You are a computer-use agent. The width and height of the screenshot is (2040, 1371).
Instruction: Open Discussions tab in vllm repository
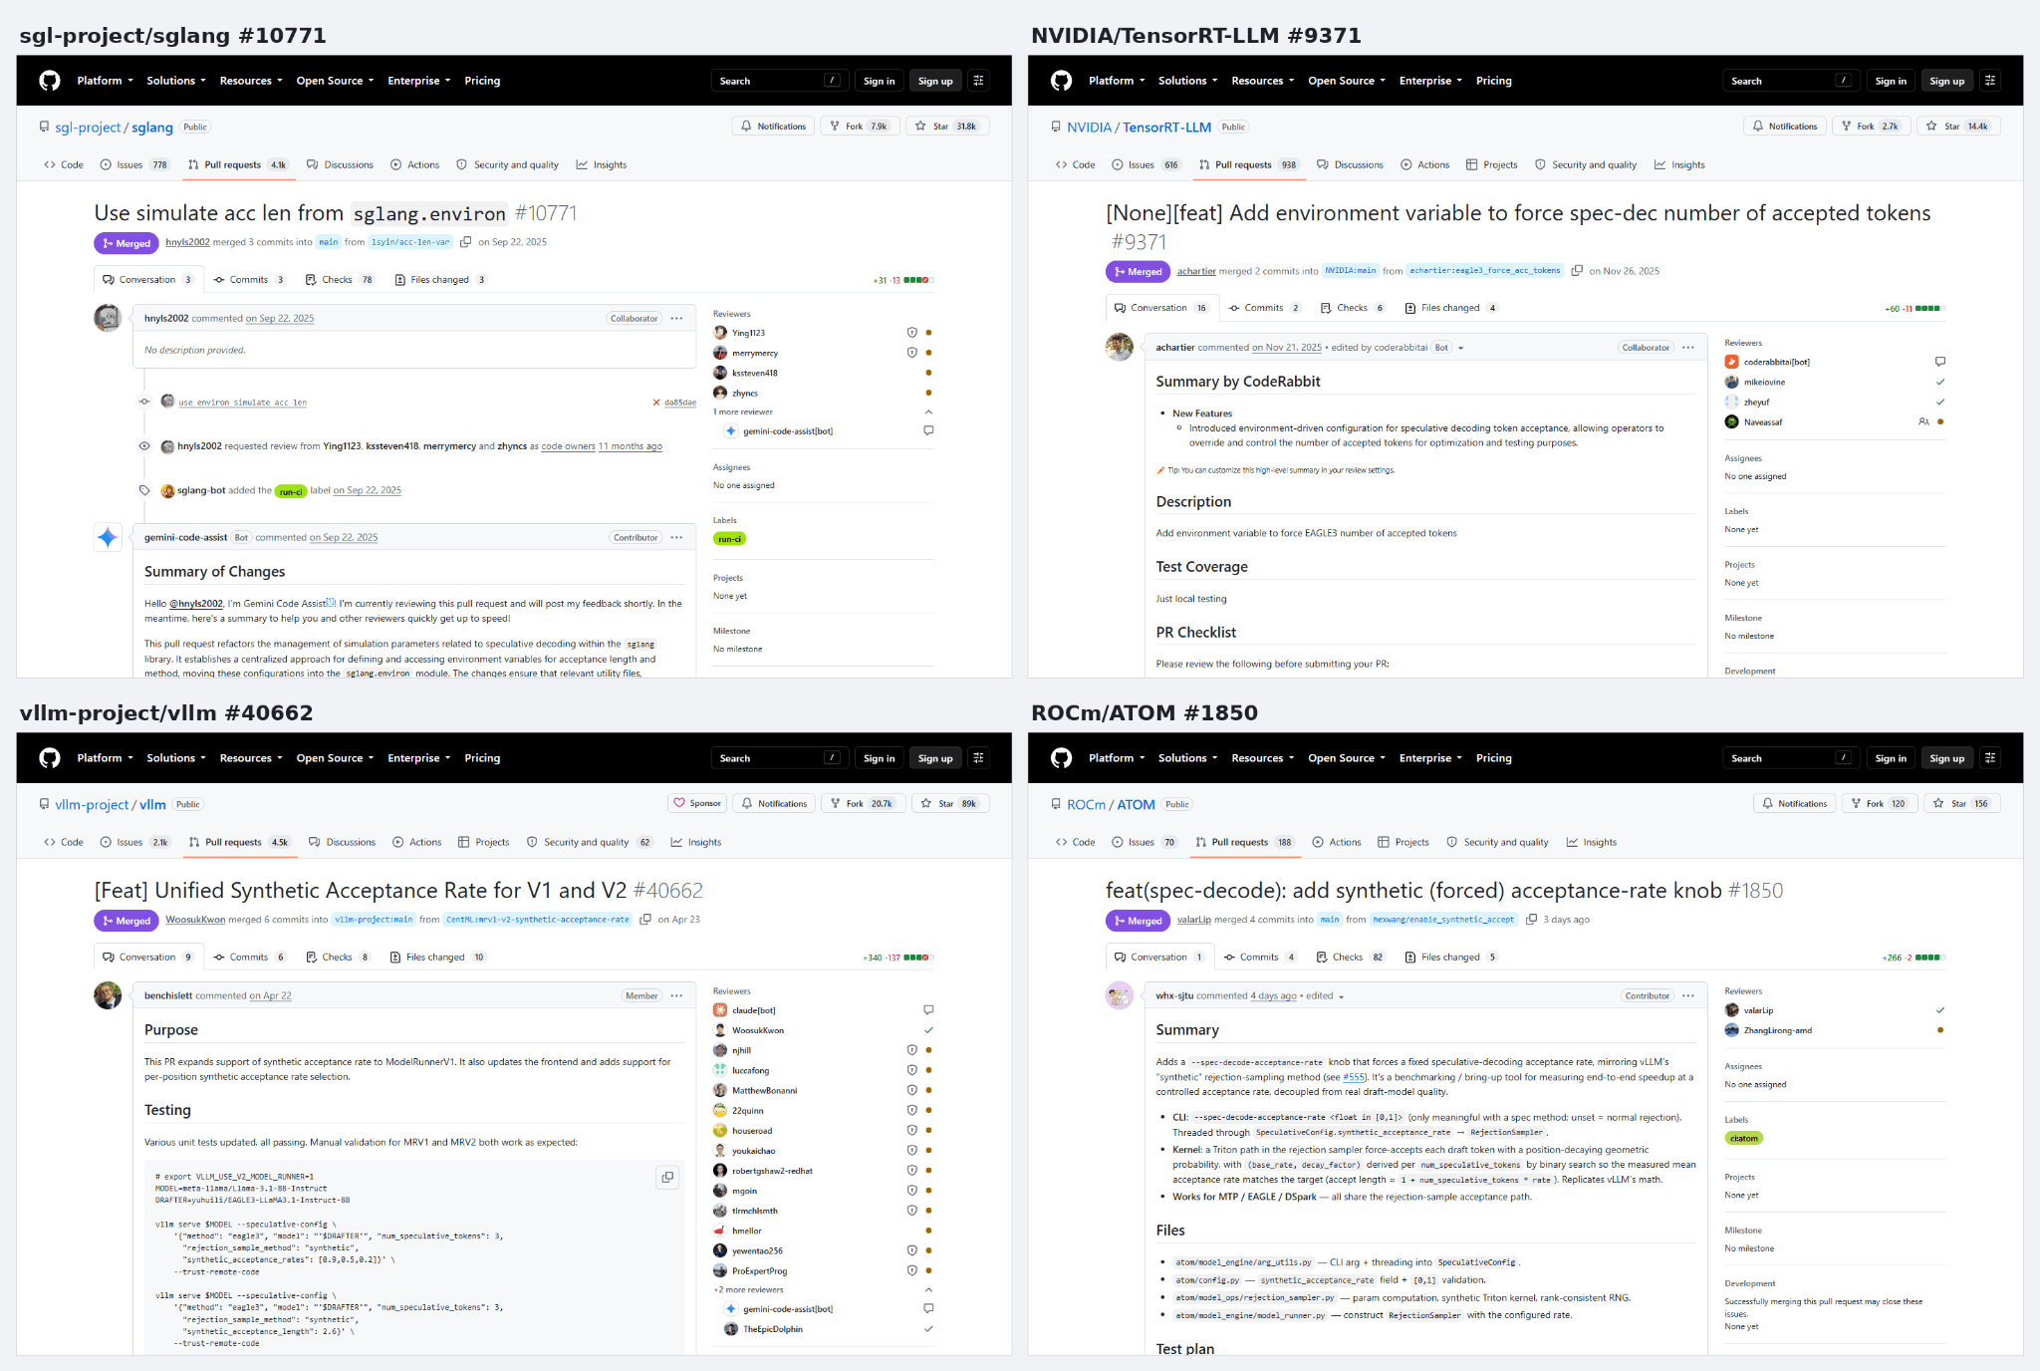click(342, 843)
